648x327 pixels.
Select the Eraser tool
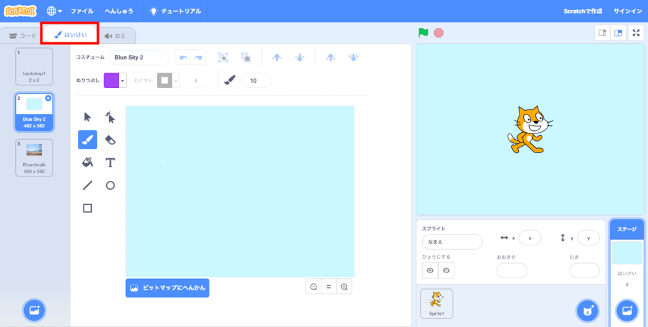(x=110, y=140)
